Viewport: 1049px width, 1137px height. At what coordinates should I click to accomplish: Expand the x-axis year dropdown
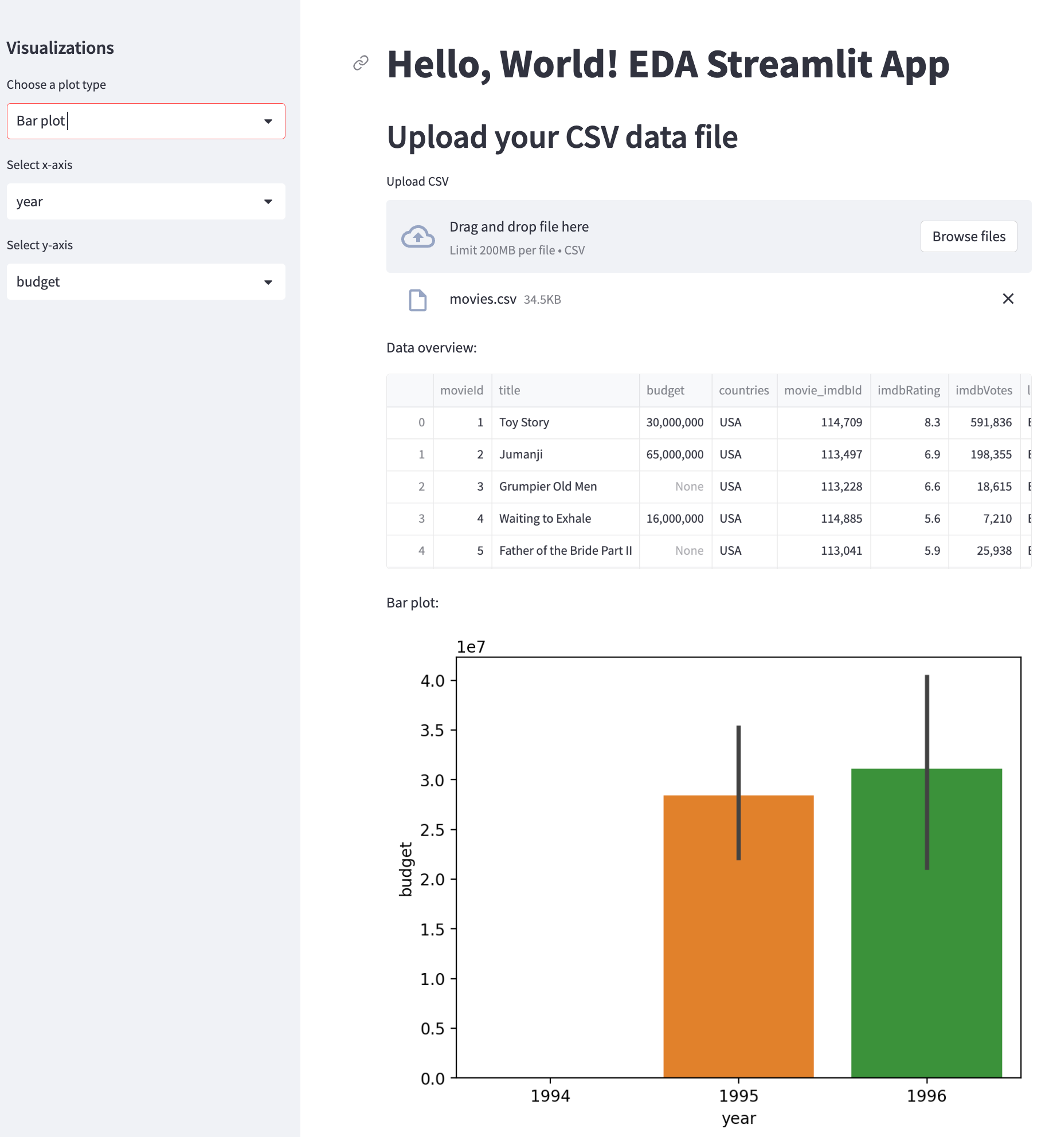pos(268,202)
